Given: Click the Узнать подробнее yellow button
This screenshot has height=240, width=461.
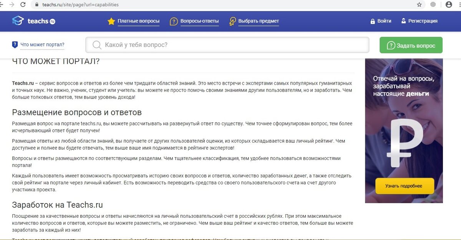Looking at the screenshot, I should (x=405, y=186).
